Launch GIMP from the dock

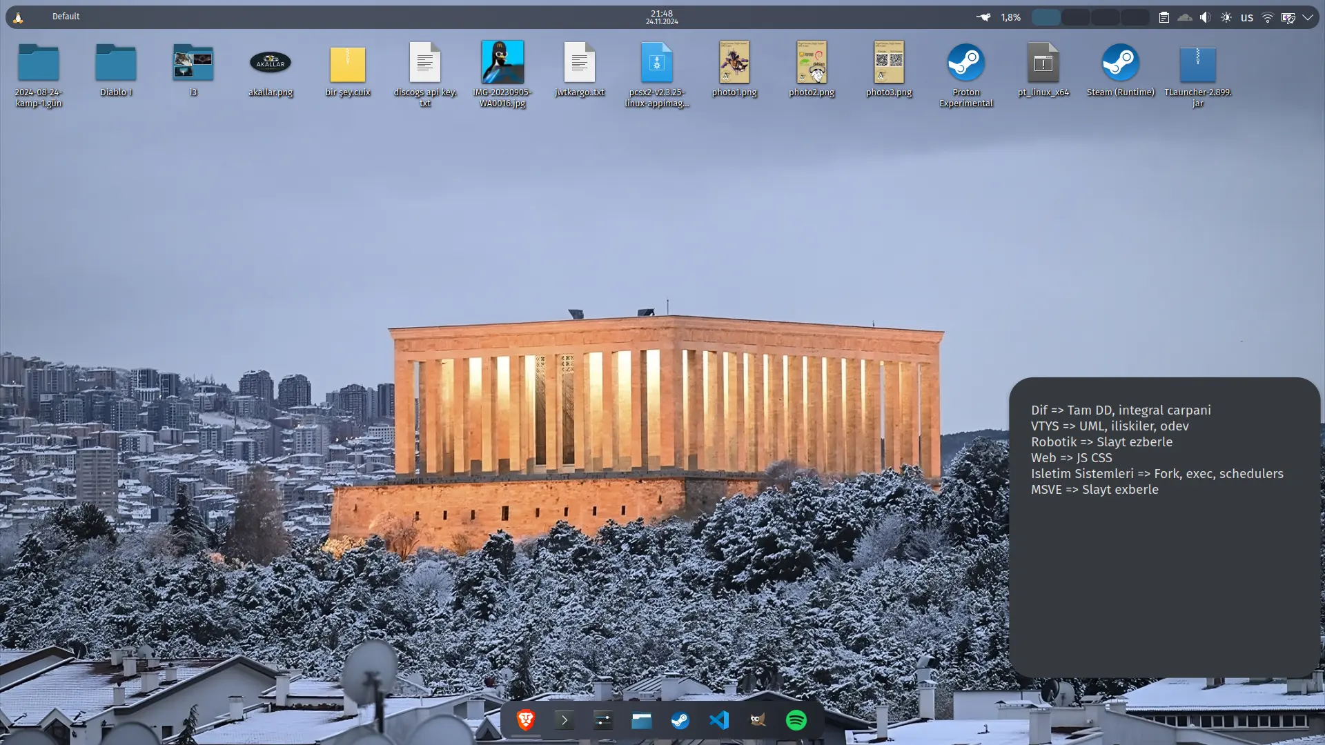click(x=758, y=720)
